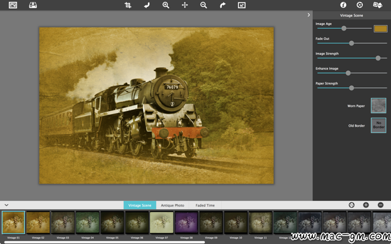The height and width of the screenshot is (244, 391).
Task: Click the info icon
Action: tap(343, 5)
